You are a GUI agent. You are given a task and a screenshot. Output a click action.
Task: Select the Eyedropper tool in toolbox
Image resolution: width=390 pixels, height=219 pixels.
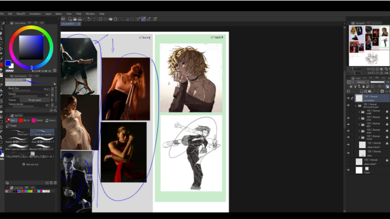pos(1,59)
